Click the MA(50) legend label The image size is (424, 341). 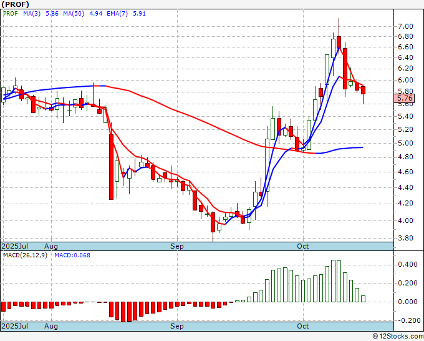(74, 14)
